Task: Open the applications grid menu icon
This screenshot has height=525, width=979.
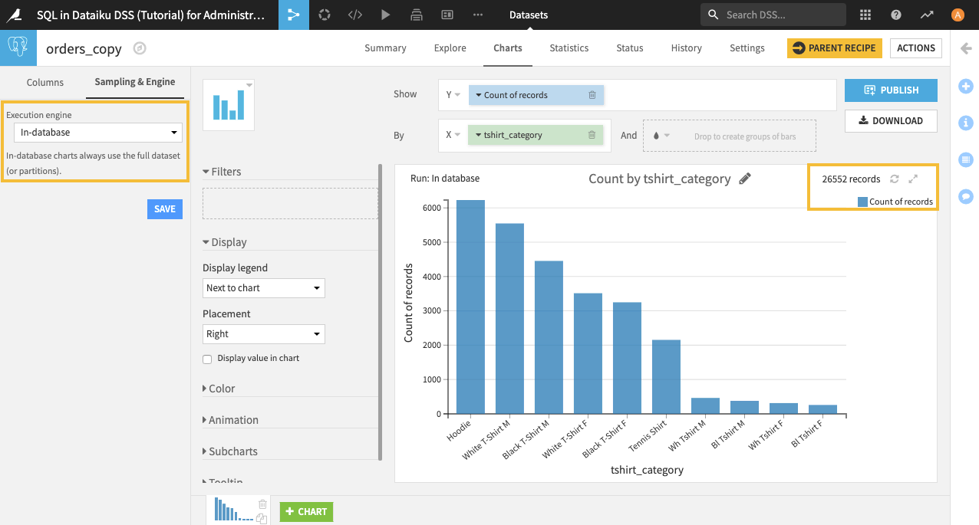Action: pos(865,15)
